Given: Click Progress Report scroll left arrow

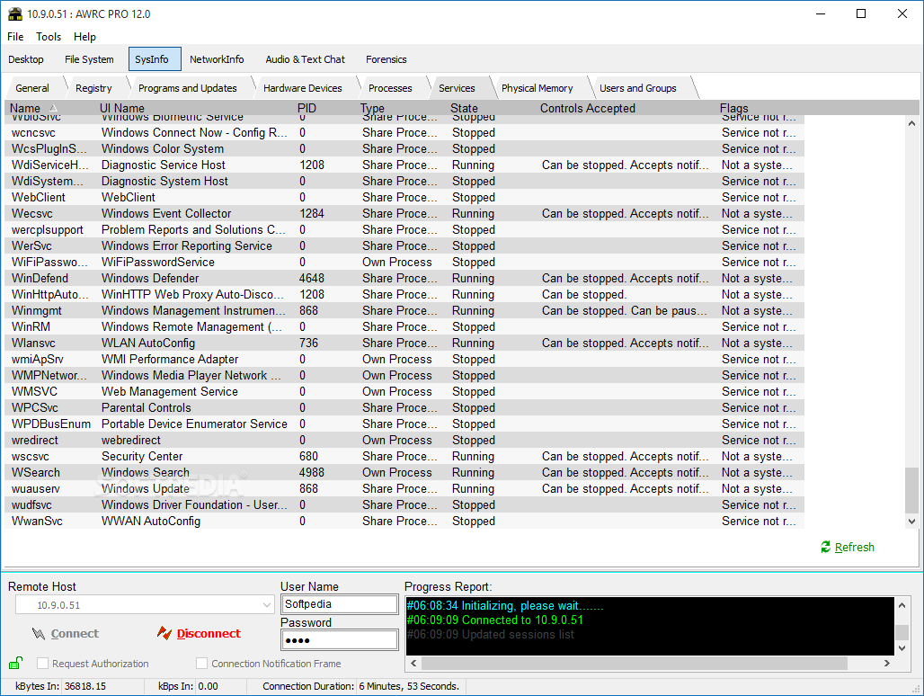Looking at the screenshot, I should click(x=413, y=664).
